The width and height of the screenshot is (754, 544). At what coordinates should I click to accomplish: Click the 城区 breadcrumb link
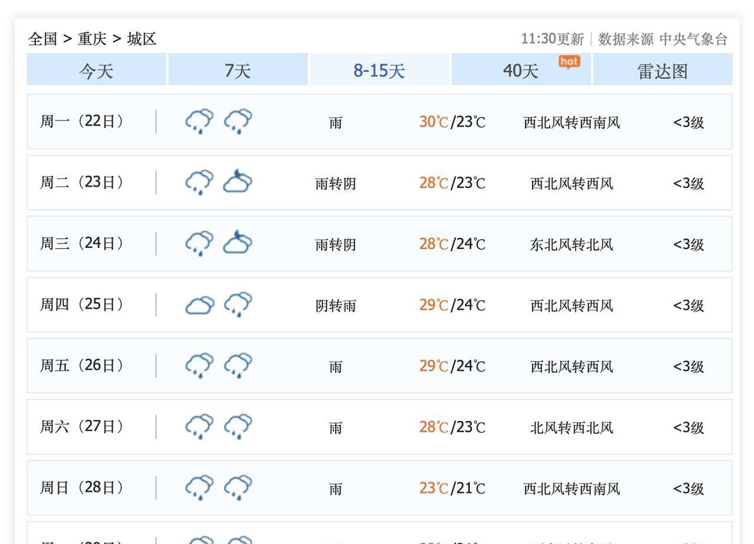coord(141,39)
